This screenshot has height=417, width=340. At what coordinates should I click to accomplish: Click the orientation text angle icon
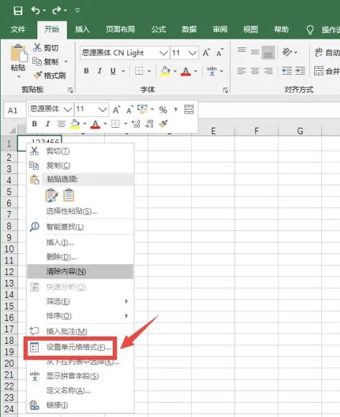tap(288, 52)
